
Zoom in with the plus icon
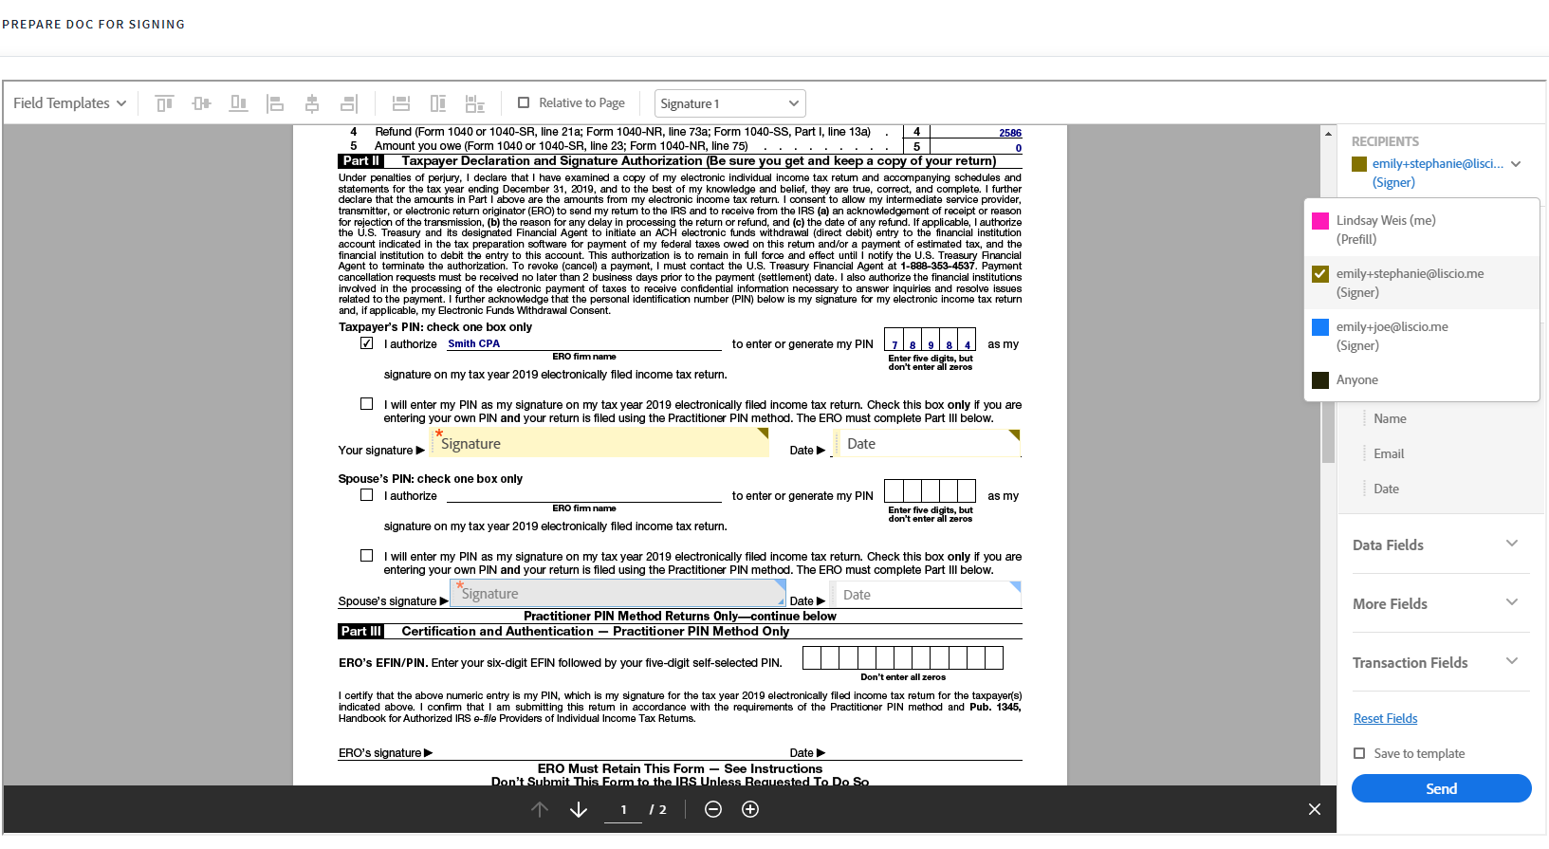pyautogui.click(x=750, y=809)
